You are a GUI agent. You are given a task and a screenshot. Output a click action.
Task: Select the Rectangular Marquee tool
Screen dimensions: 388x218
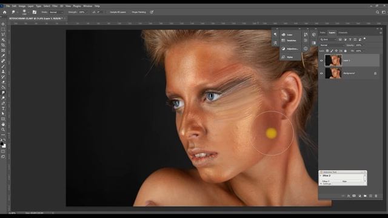pos(3,29)
